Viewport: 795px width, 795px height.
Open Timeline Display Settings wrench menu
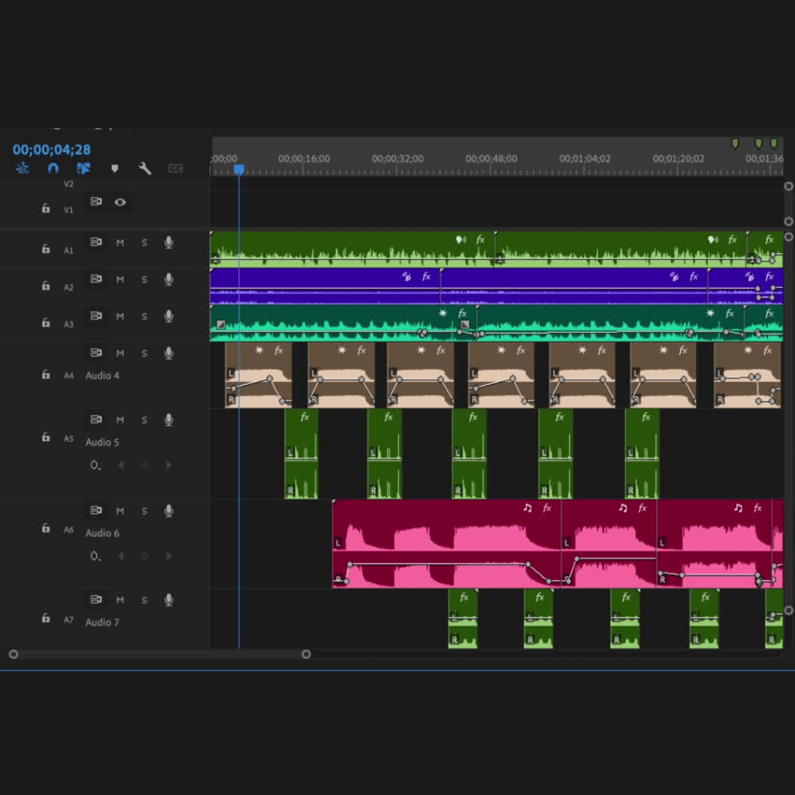[144, 168]
